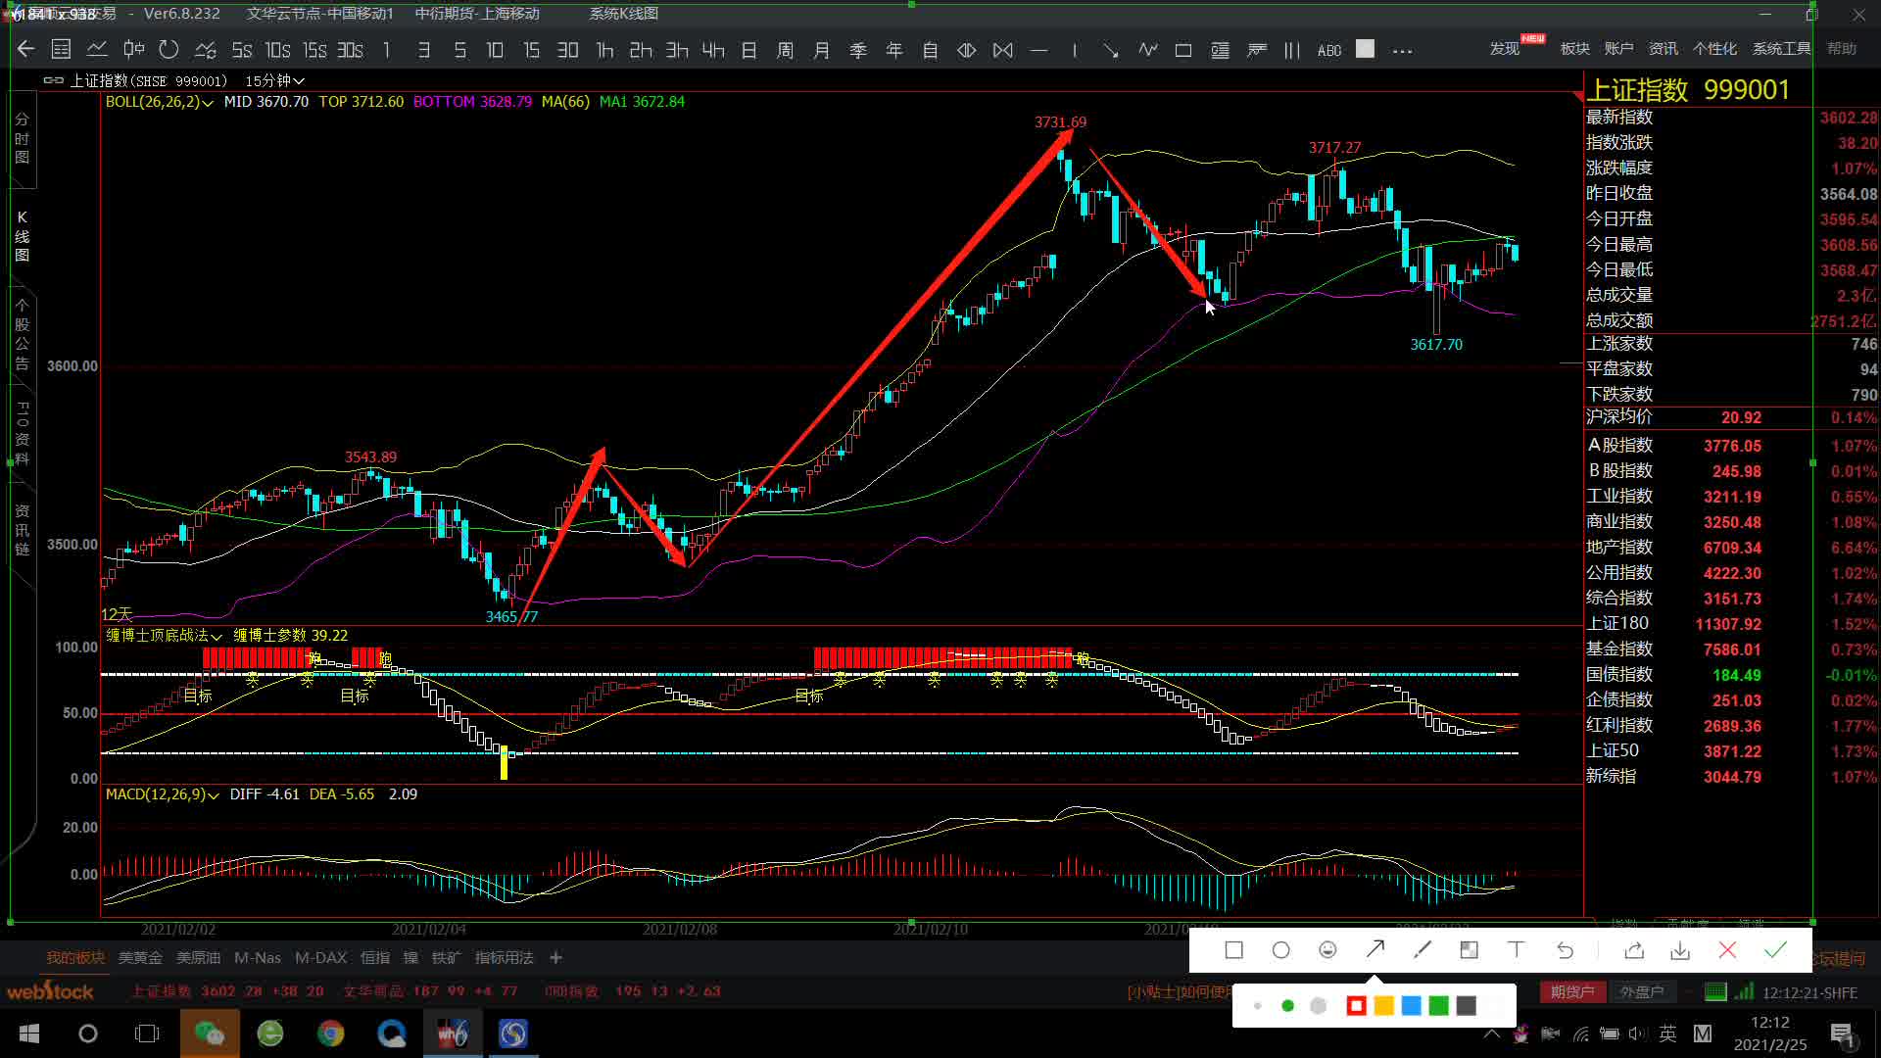Select rectangle shape in screenshot annotation bar
Image resolution: width=1881 pixels, height=1058 pixels.
point(1233,949)
